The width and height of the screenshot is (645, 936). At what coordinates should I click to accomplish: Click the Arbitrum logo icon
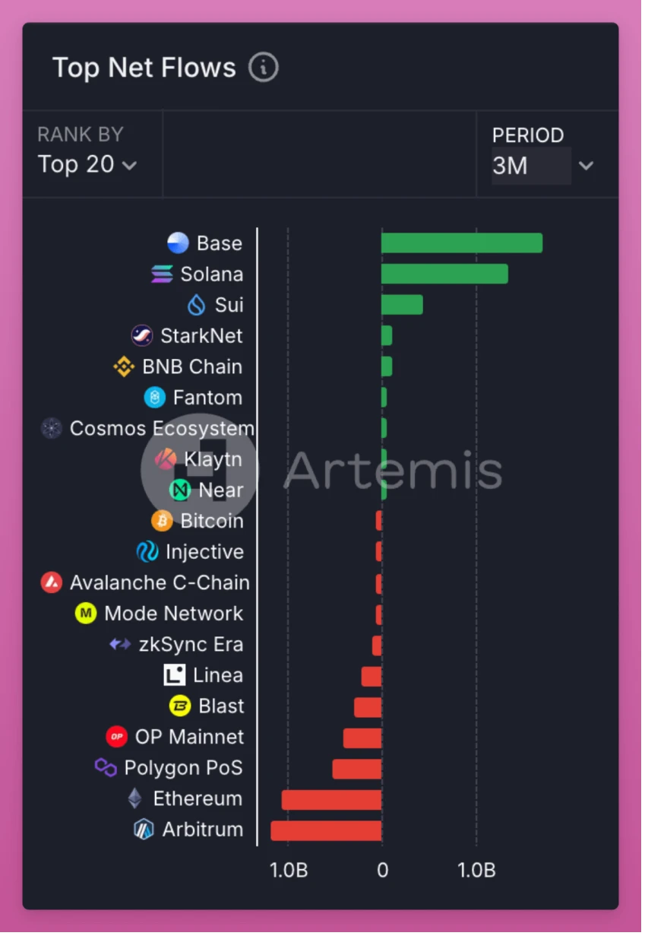(x=144, y=830)
